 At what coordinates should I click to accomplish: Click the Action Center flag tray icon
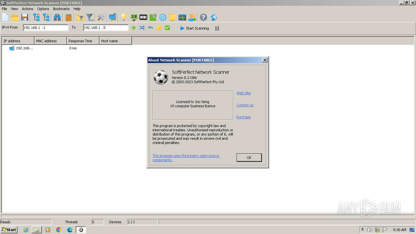tap(385, 230)
